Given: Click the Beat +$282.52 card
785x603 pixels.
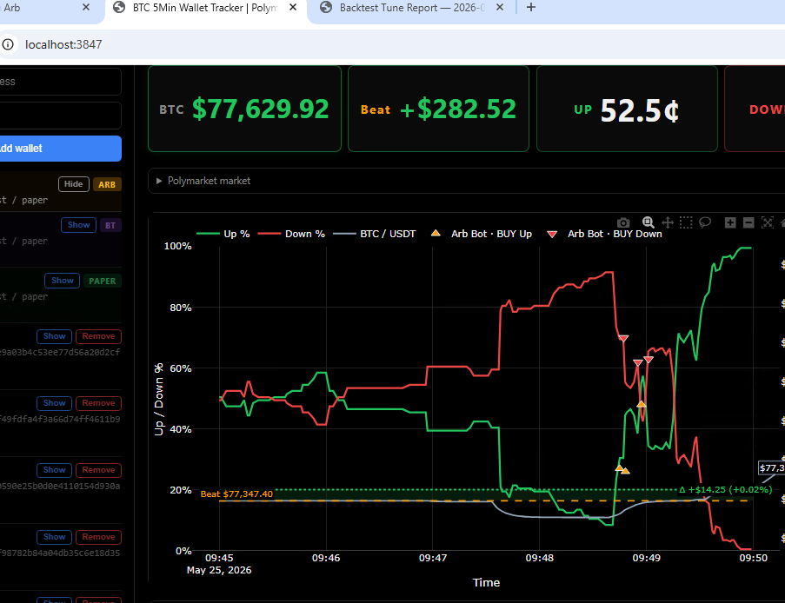Looking at the screenshot, I should [438, 109].
